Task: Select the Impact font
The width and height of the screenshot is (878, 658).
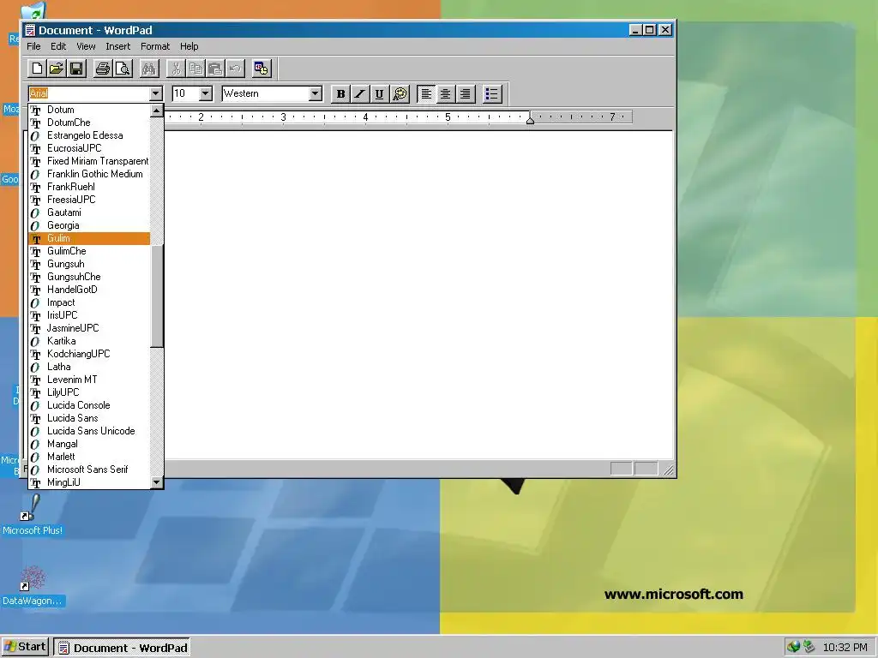Action: pyautogui.click(x=89, y=302)
